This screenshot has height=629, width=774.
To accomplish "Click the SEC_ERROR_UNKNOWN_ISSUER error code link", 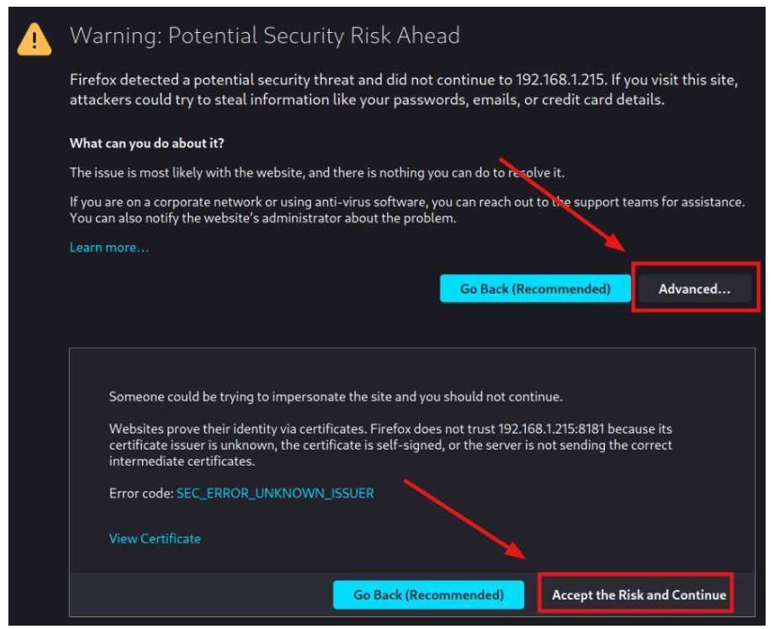I will pos(275,493).
